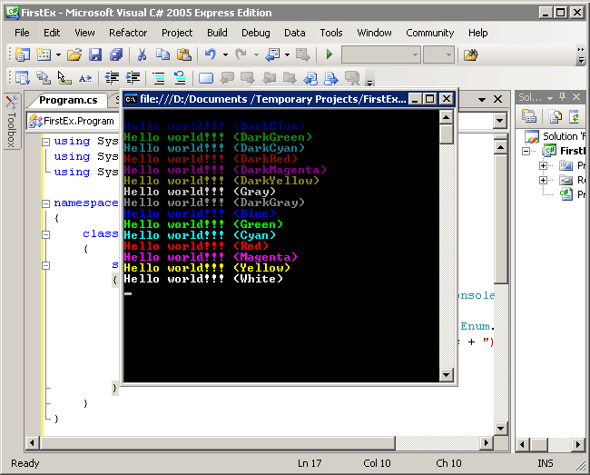
Task: Toggle auto-hide pin on Solution Explorer
Action: coord(563,97)
